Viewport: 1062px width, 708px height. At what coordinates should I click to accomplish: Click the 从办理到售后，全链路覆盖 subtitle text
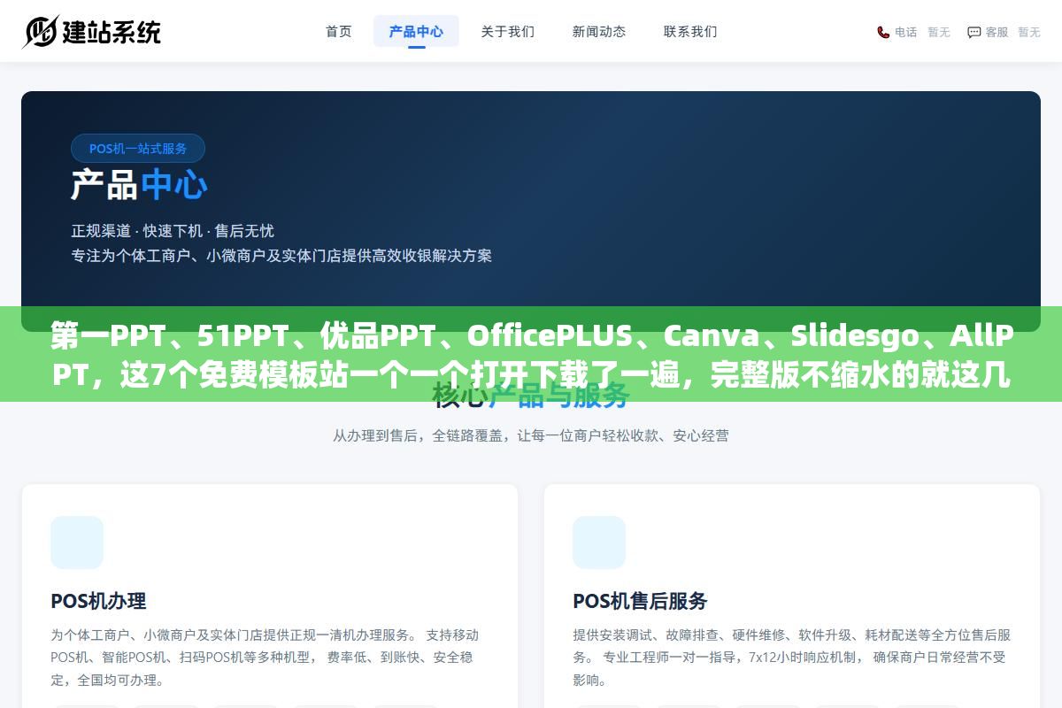pos(531,435)
